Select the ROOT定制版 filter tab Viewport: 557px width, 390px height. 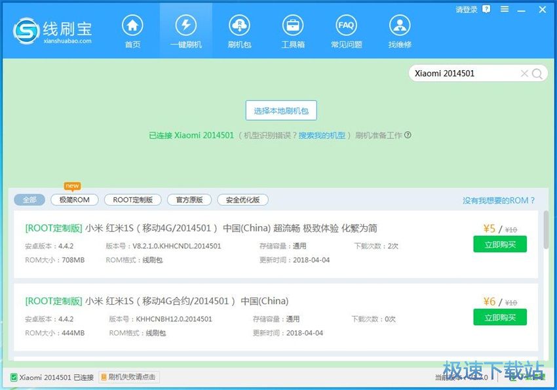tap(133, 200)
